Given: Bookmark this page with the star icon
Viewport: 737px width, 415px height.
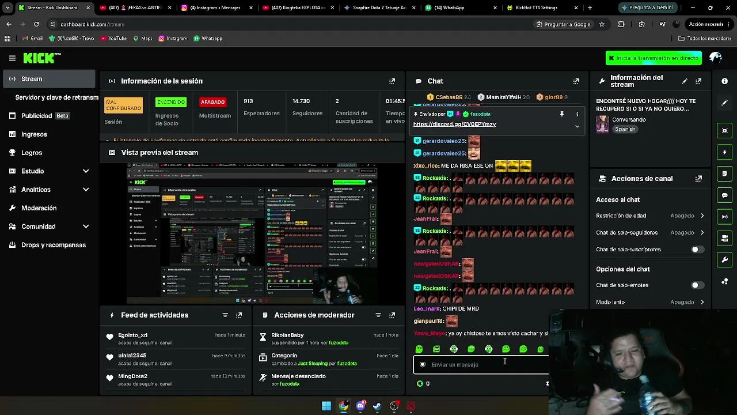Looking at the screenshot, I should click(x=602, y=24).
